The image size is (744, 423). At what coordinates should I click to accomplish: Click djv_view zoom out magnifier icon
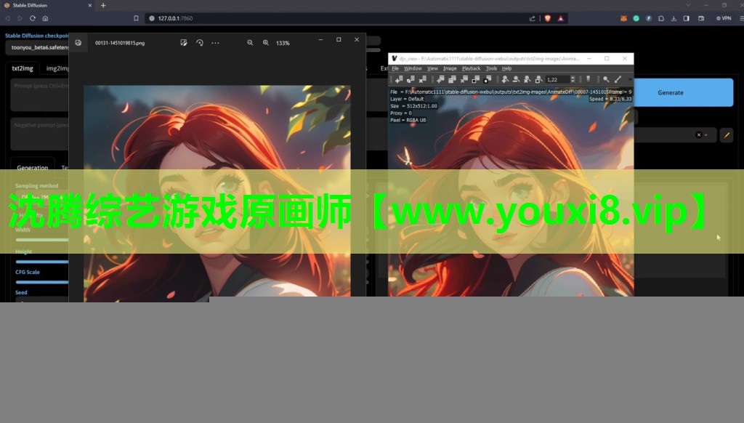click(517, 79)
